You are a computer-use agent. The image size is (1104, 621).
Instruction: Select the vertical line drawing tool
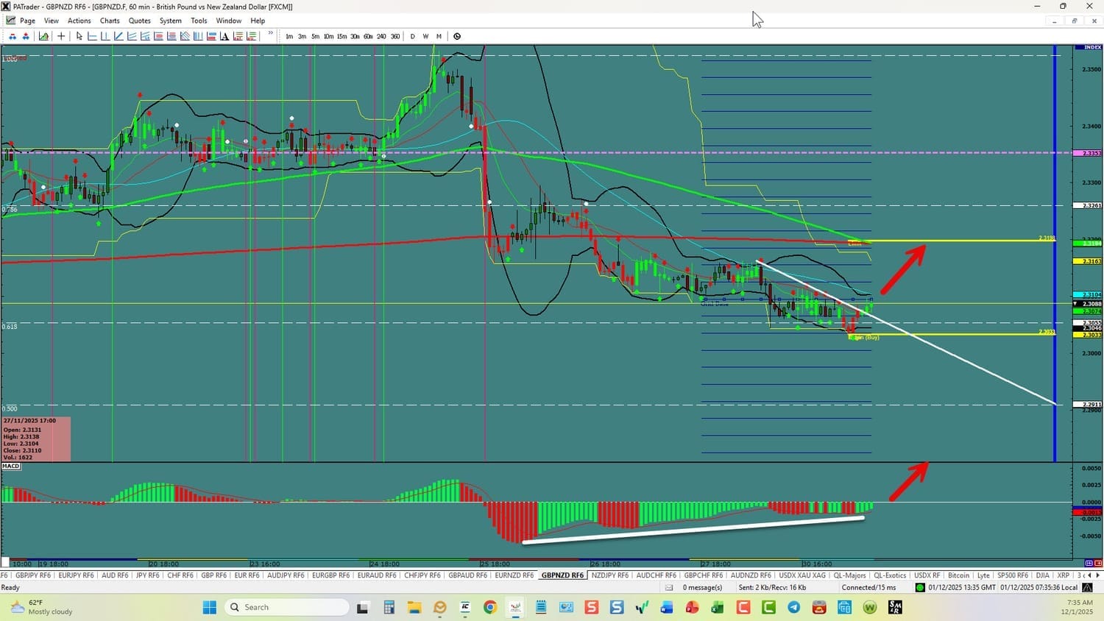point(105,36)
